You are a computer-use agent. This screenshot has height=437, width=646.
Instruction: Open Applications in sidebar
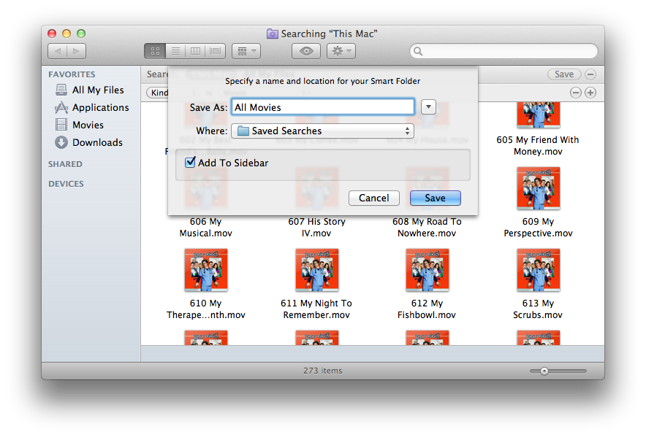[x=92, y=107]
